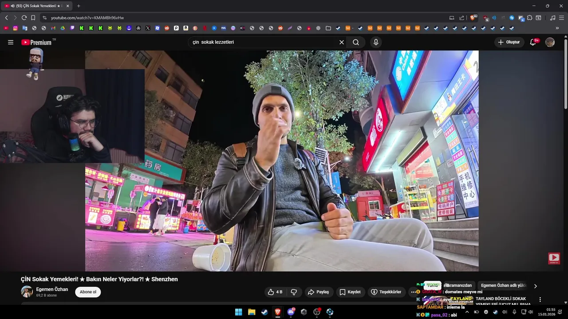Screen dimensions: 568x319
Task: Open the Twitch bookmark icon
Action: click(72, 28)
